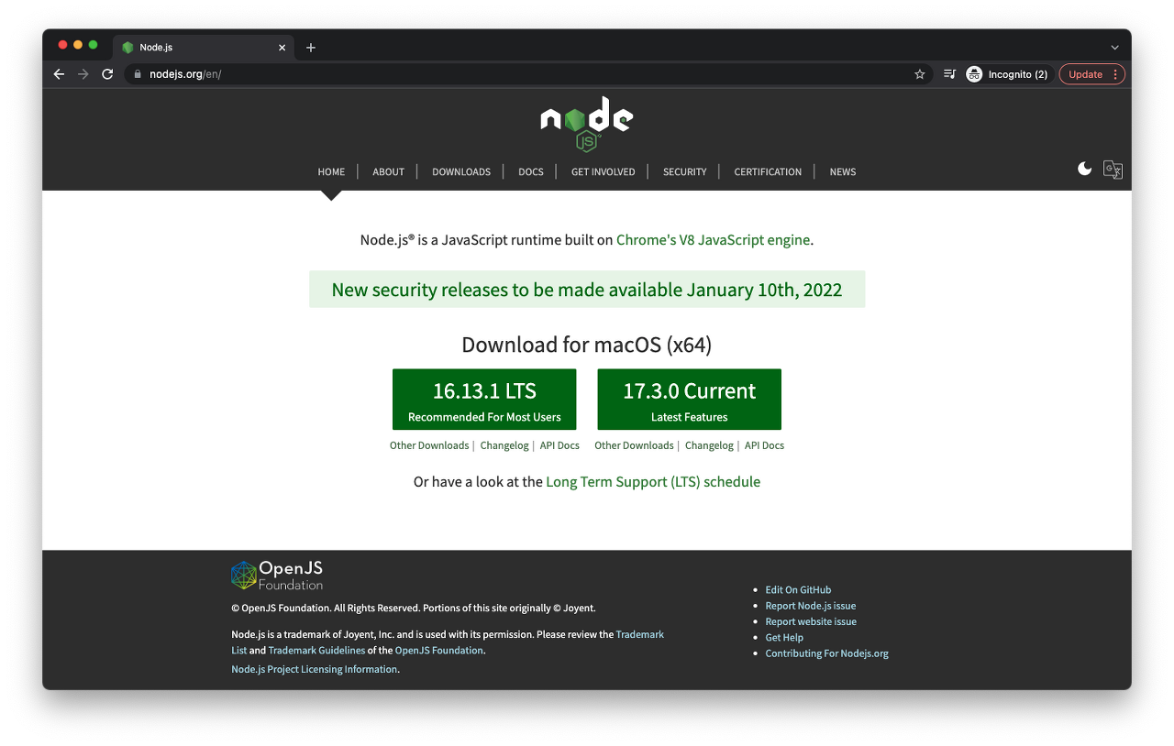Open Node.js Project Licensing Information link

[315, 670]
